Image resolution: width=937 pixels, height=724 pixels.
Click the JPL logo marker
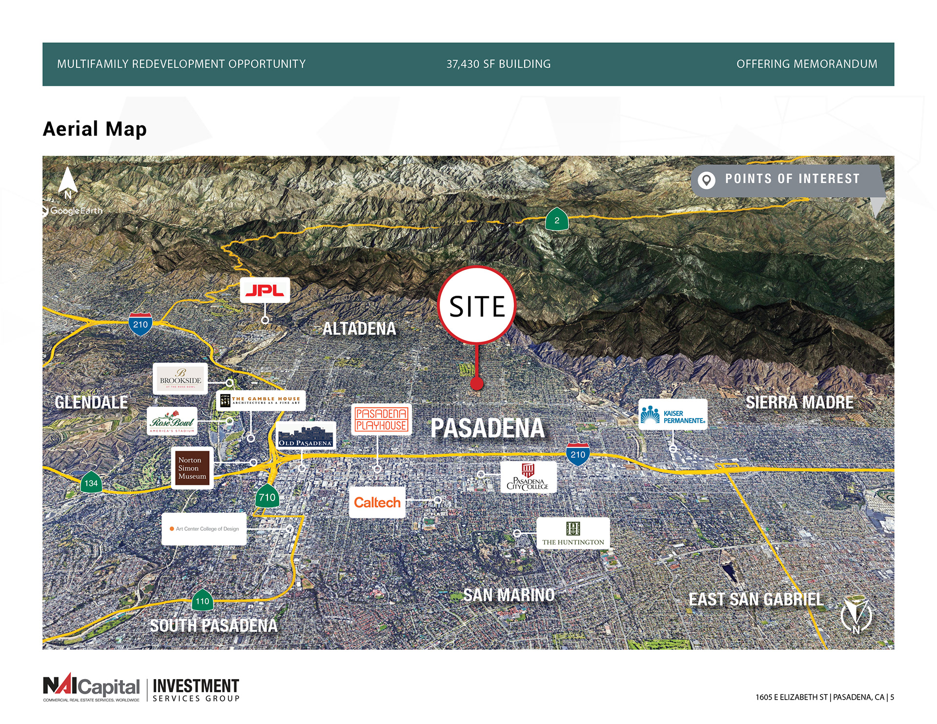(265, 290)
